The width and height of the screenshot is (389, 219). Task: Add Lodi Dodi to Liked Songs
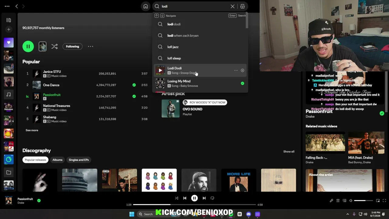pyautogui.click(x=243, y=70)
